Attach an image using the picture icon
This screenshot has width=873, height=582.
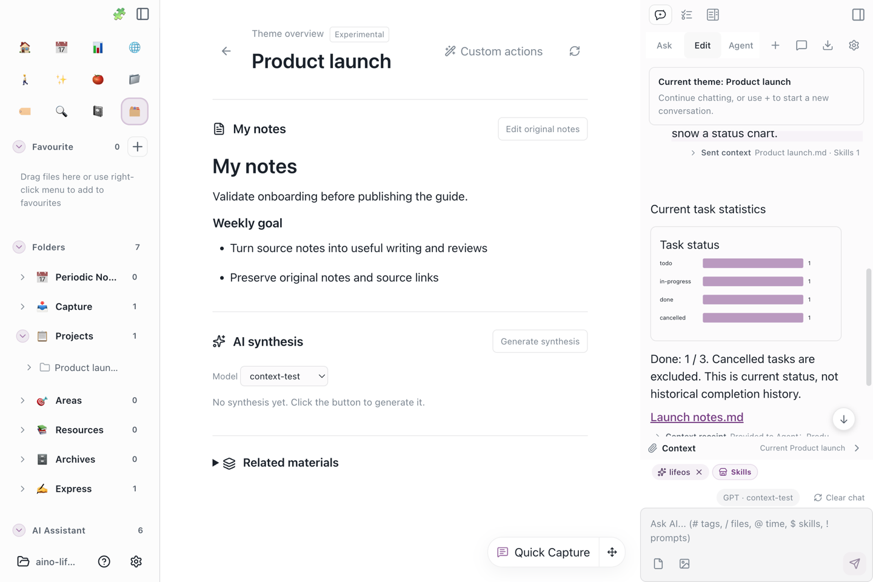pos(684,564)
